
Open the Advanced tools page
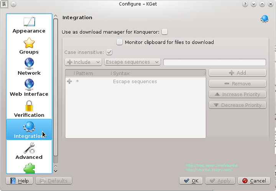pyautogui.click(x=29, y=151)
